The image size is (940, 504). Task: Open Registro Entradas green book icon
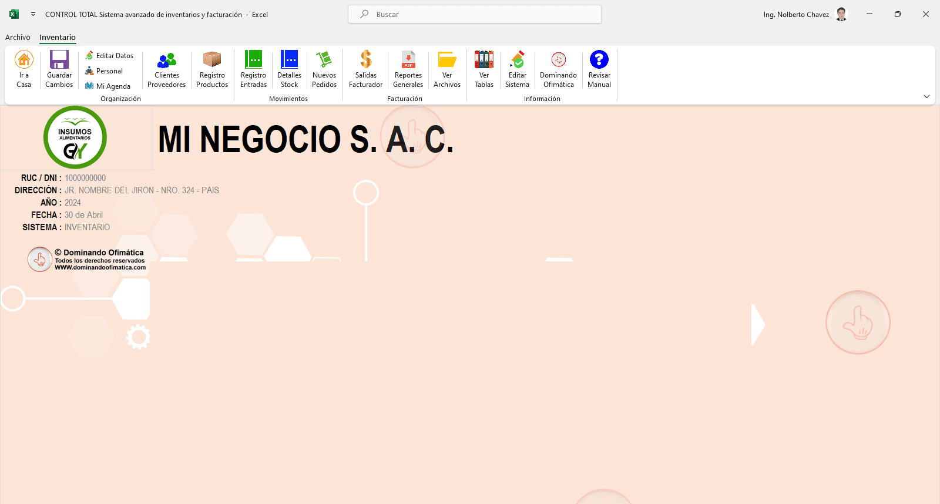pos(253,60)
